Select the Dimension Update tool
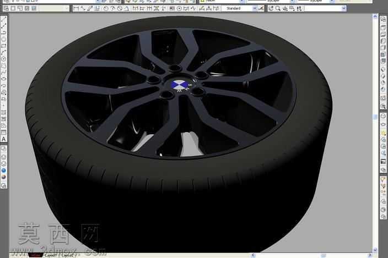Viewport: 388px width, 258px height. coord(216,8)
